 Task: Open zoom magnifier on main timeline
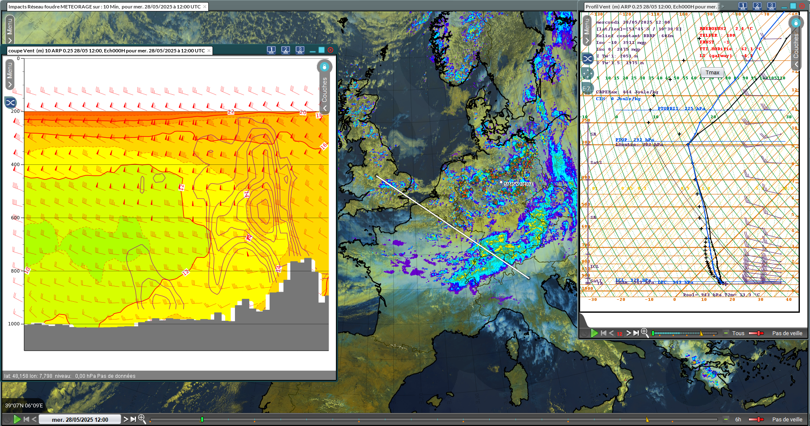tap(142, 419)
